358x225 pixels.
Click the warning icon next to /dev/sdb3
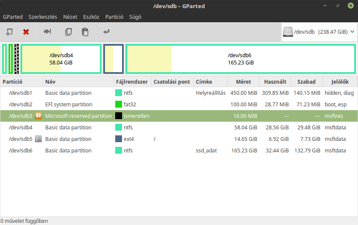38,116
